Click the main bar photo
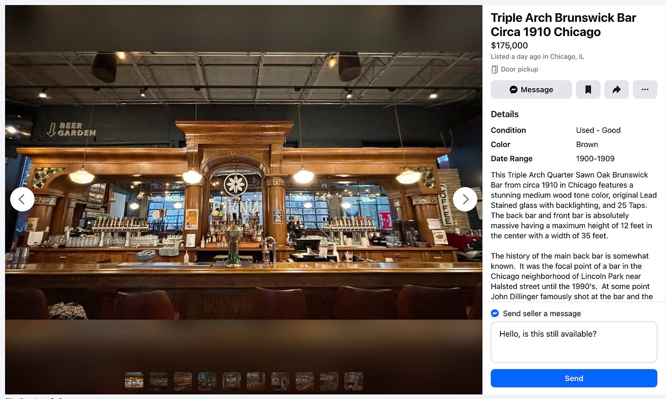The image size is (666, 399). [x=243, y=185]
